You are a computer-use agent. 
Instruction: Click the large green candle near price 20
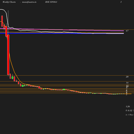point(12,77)
